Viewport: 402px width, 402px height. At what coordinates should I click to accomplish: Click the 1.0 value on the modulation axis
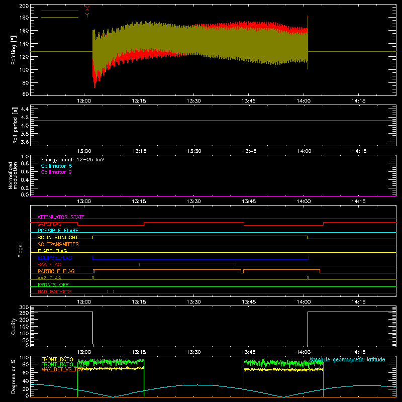tap(25, 157)
